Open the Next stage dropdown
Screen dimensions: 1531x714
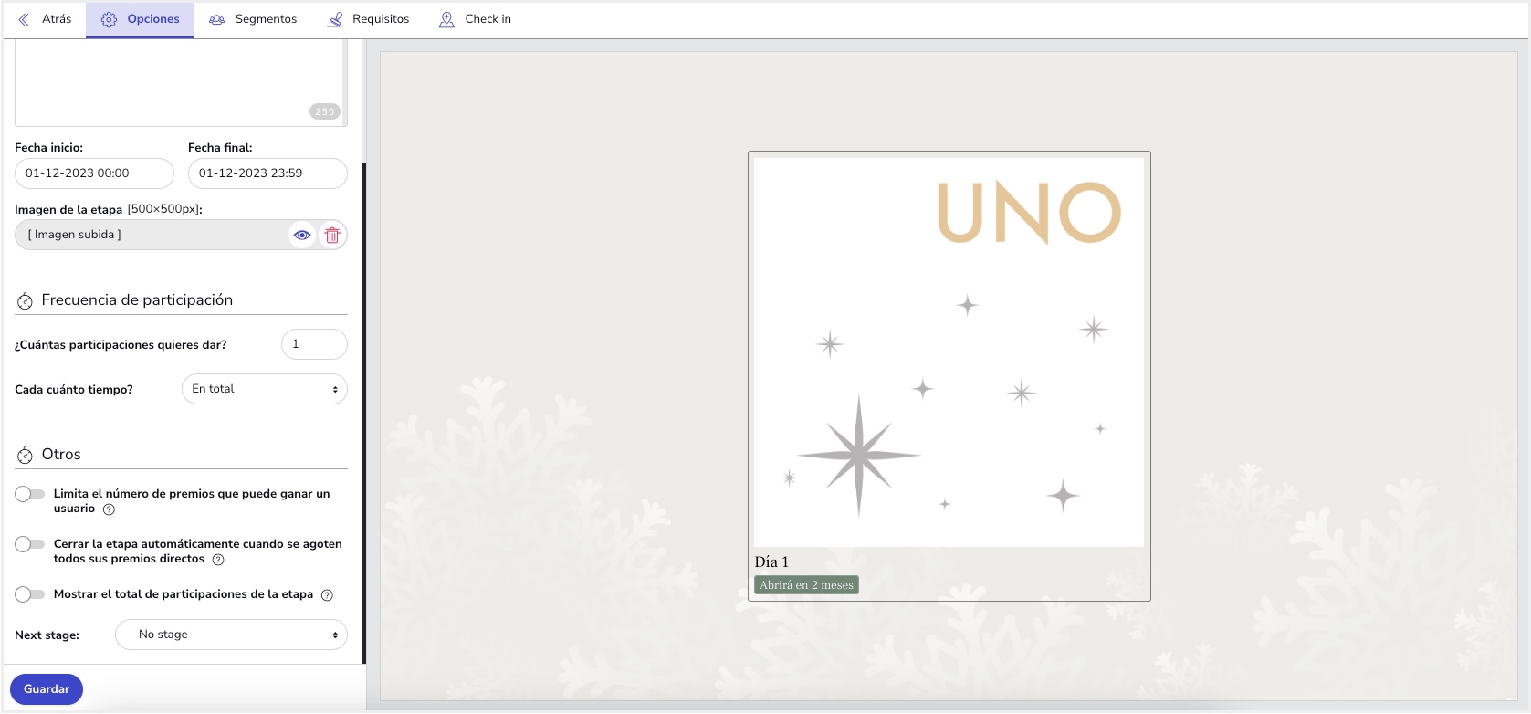[x=231, y=635]
